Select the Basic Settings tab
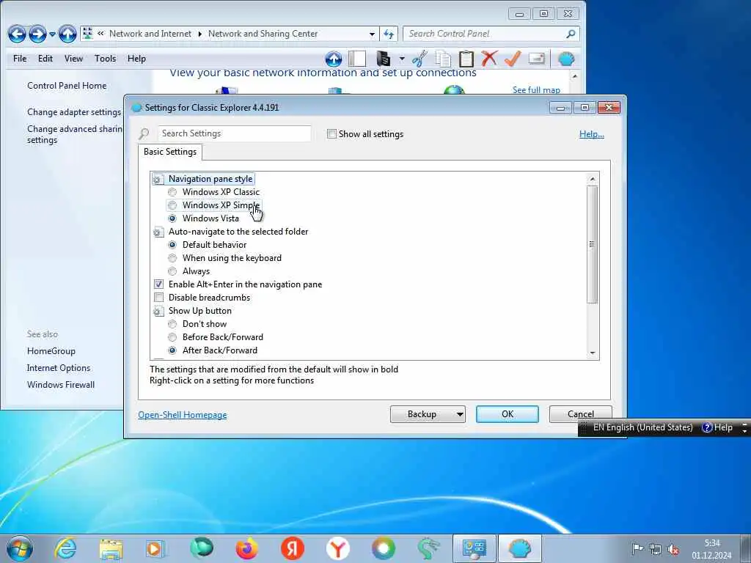The width and height of the screenshot is (751, 563). coord(170,152)
